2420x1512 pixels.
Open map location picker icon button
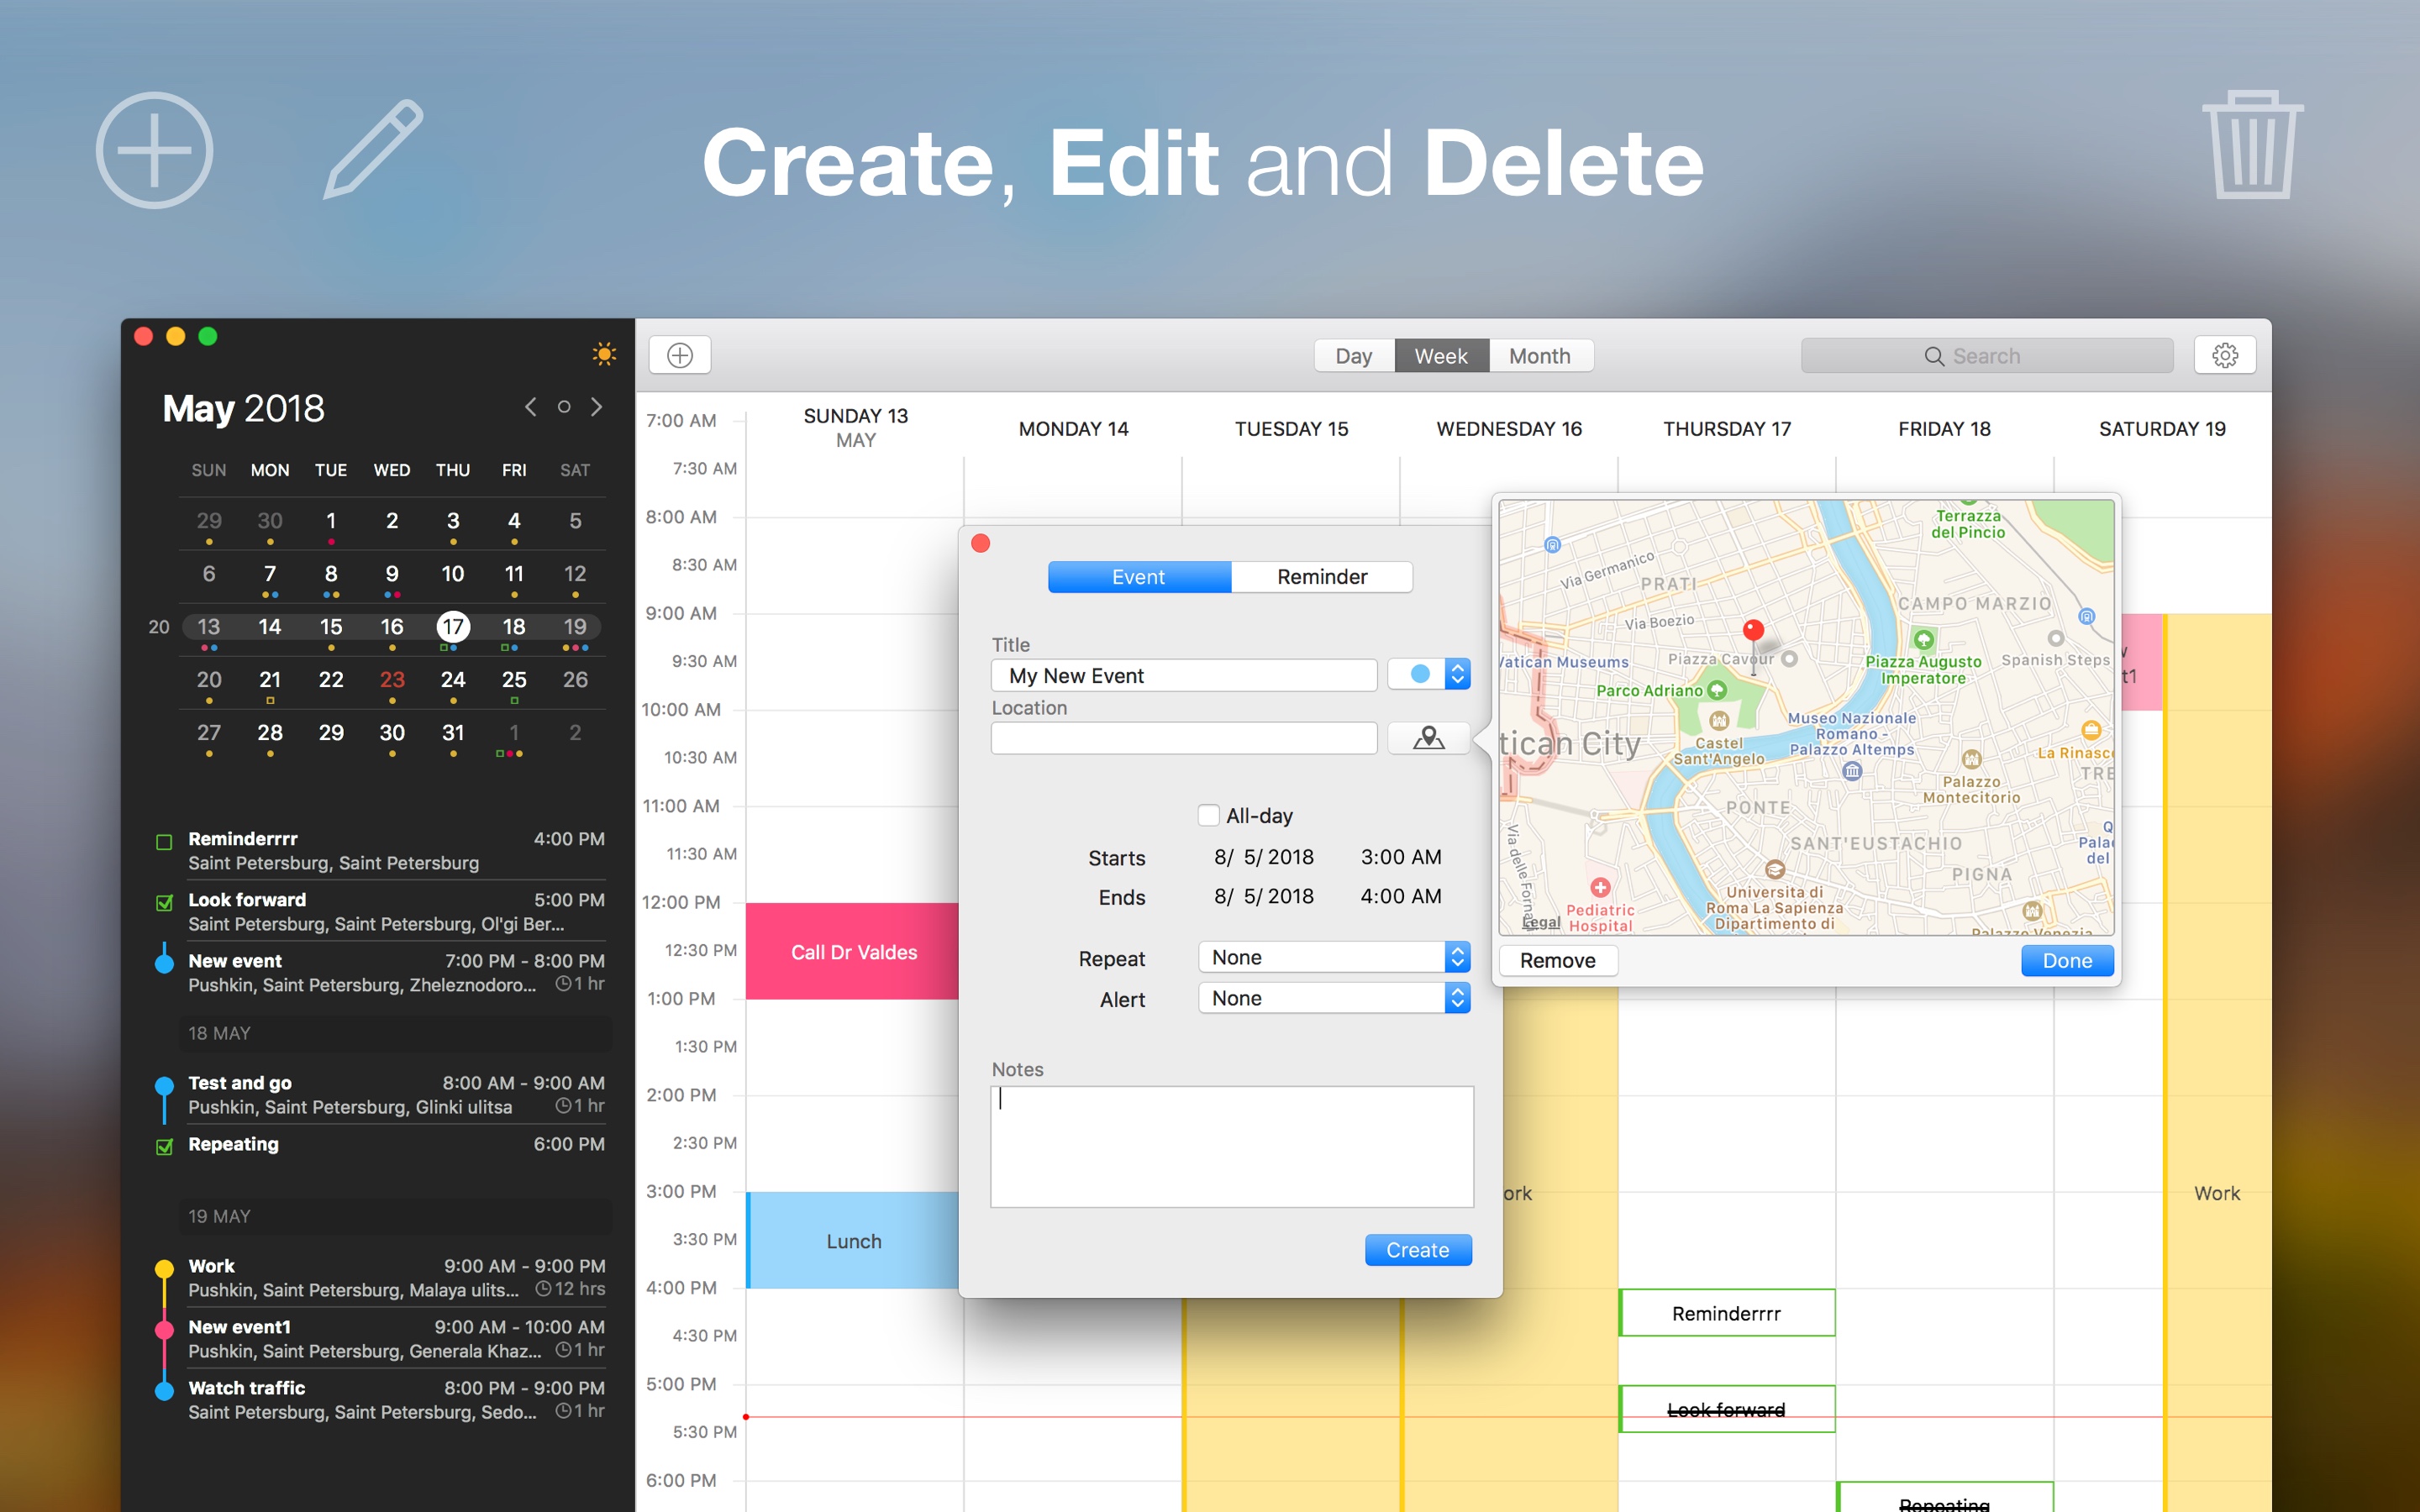coord(1428,738)
